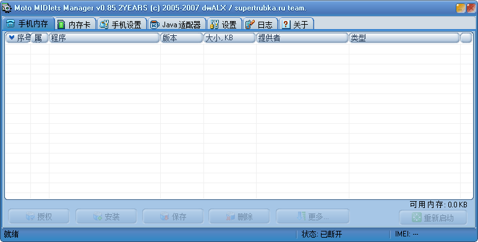The height and width of the screenshot is (242, 478).
Task: Switch to the 日志 tab
Action: (261, 24)
